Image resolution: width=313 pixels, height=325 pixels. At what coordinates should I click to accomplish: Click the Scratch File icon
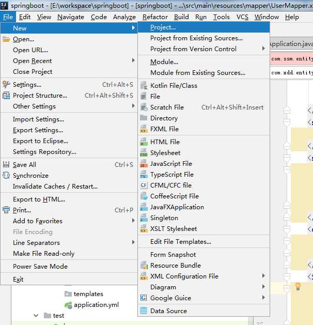144,107
